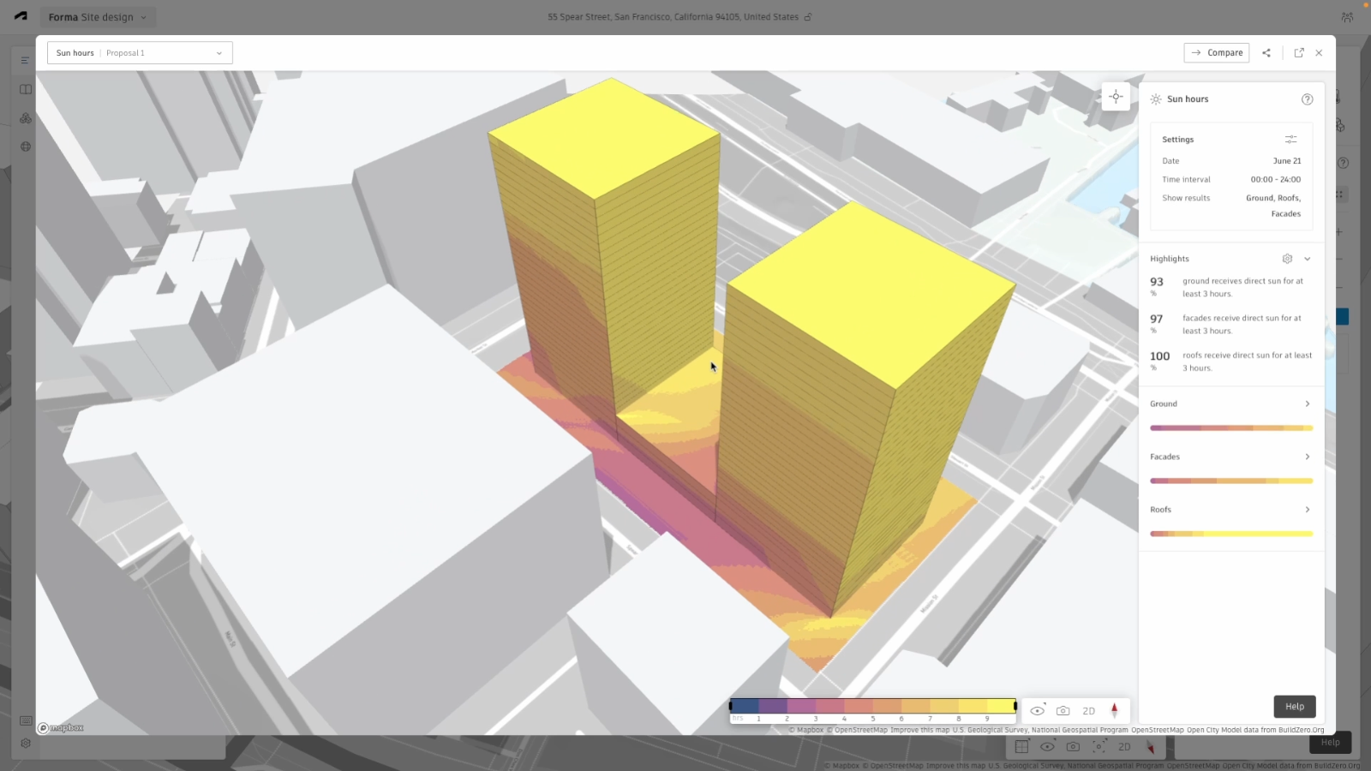Click the 97 % facades highlight
Screen dimensions: 1371x771
coord(1230,324)
